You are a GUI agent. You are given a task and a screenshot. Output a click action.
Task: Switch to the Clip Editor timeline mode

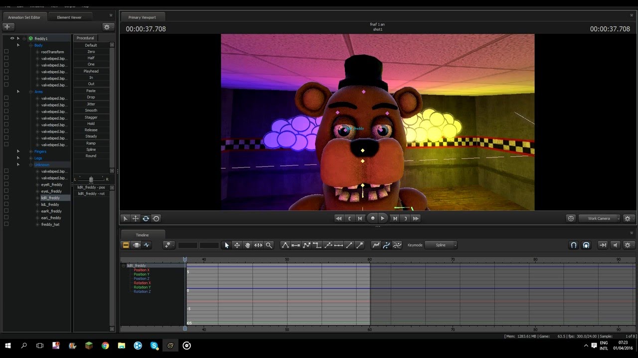click(x=126, y=245)
